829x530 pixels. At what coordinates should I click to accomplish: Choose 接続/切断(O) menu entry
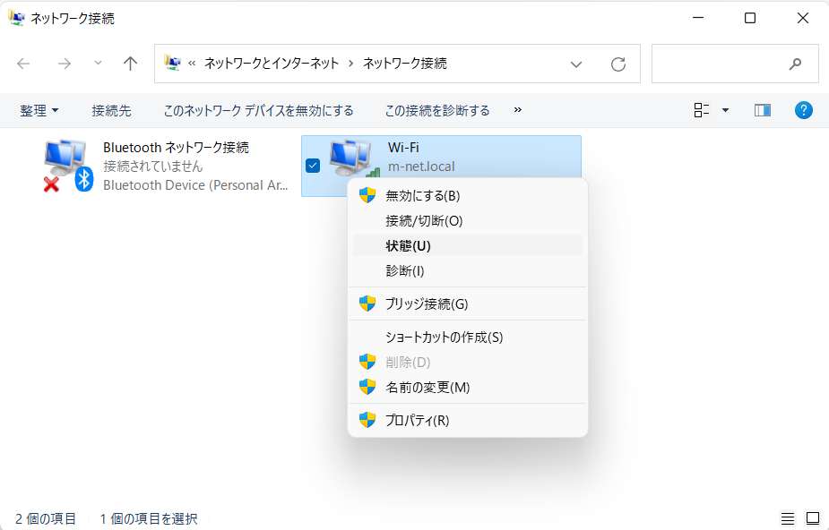[x=467, y=220]
